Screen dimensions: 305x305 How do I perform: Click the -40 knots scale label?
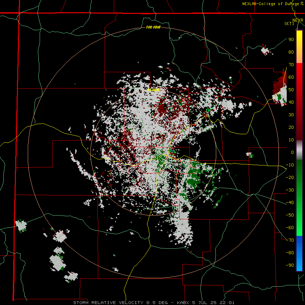[290, 203]
